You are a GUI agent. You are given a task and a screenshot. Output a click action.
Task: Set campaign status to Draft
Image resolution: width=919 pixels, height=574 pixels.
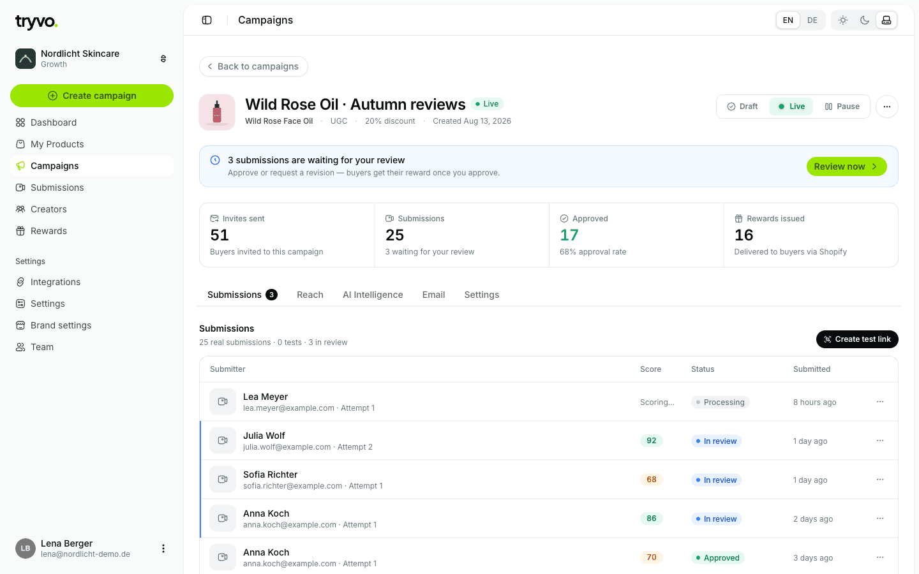click(743, 107)
